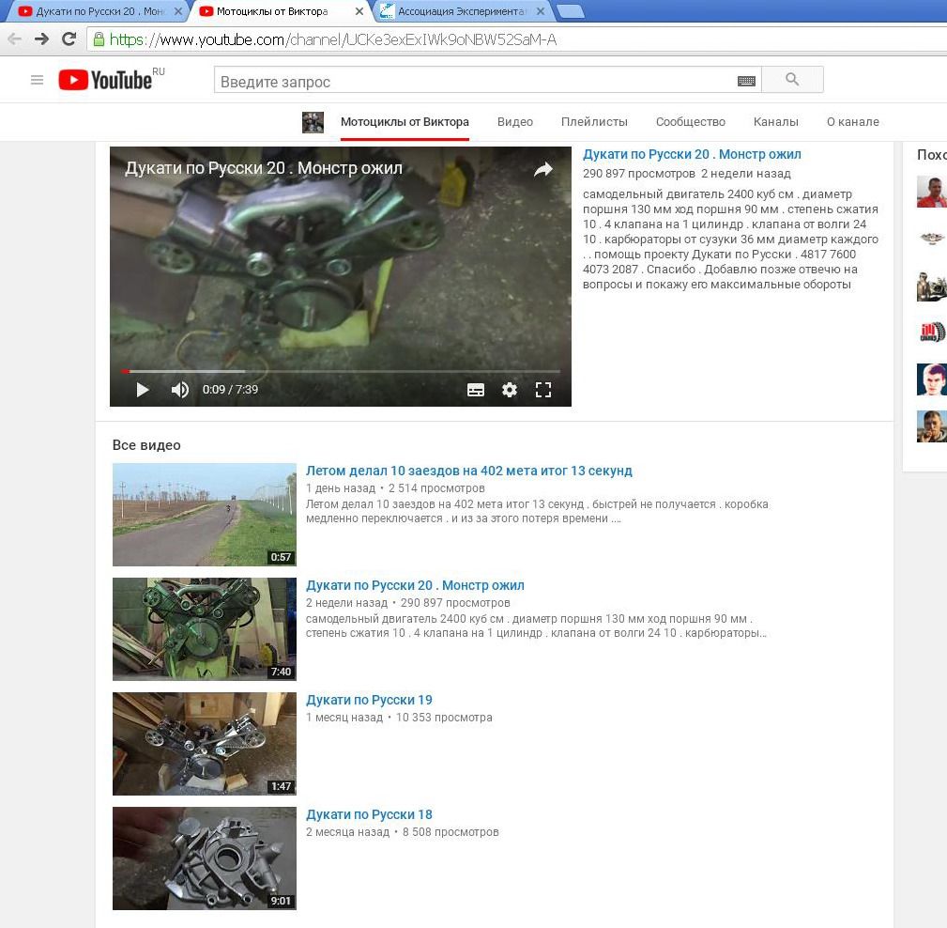Enter fullscreen mode on the player

[543, 390]
